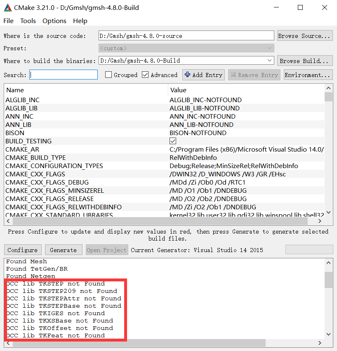Open the Preset dropdown
The width and height of the screenshot is (337, 351).
click(x=270, y=48)
